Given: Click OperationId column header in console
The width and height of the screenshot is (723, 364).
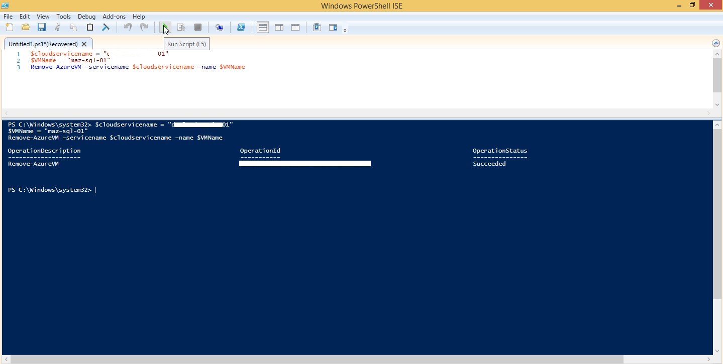Looking at the screenshot, I should click(x=260, y=151).
